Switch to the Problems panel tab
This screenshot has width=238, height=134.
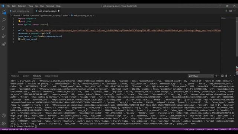pos(15,76)
